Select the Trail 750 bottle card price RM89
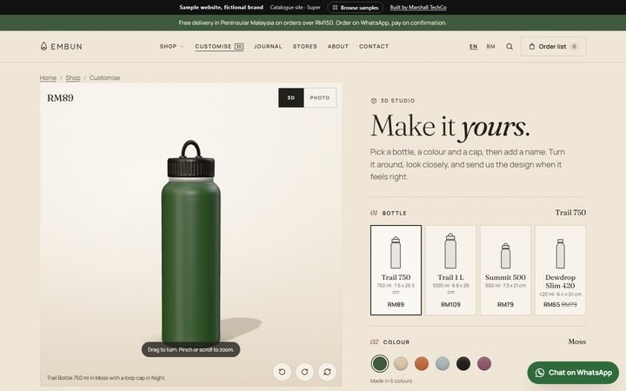This screenshot has width=626, height=391. coord(396,304)
